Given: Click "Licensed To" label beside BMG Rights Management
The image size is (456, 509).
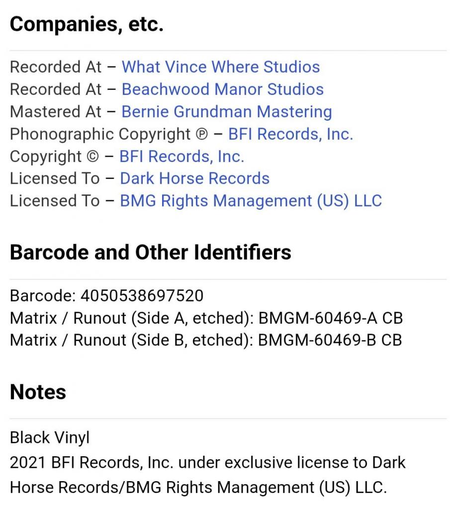Looking at the screenshot, I should (x=55, y=201).
